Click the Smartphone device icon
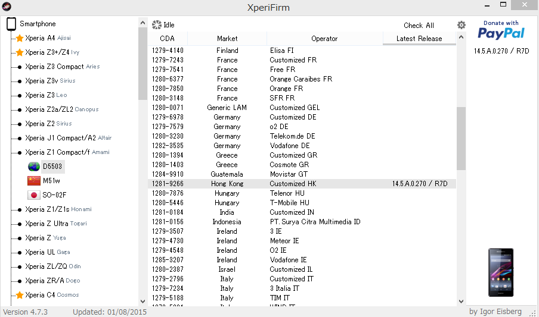The image size is (539, 317). point(11,24)
